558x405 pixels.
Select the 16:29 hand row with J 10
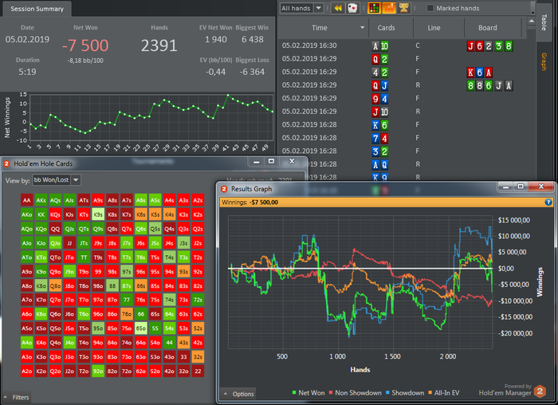click(x=402, y=112)
